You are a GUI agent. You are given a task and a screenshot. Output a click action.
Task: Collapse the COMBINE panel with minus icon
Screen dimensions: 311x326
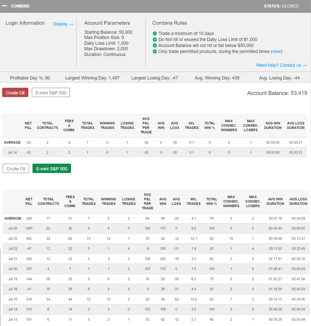click(x=4, y=6)
